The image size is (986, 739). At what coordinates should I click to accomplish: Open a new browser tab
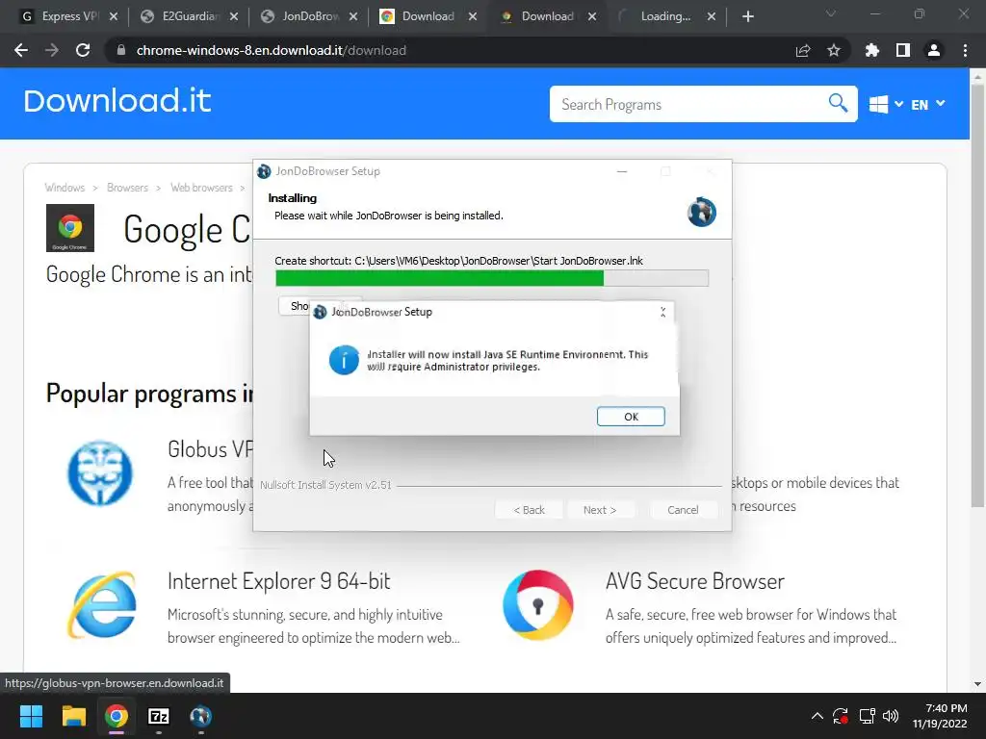[x=747, y=16]
